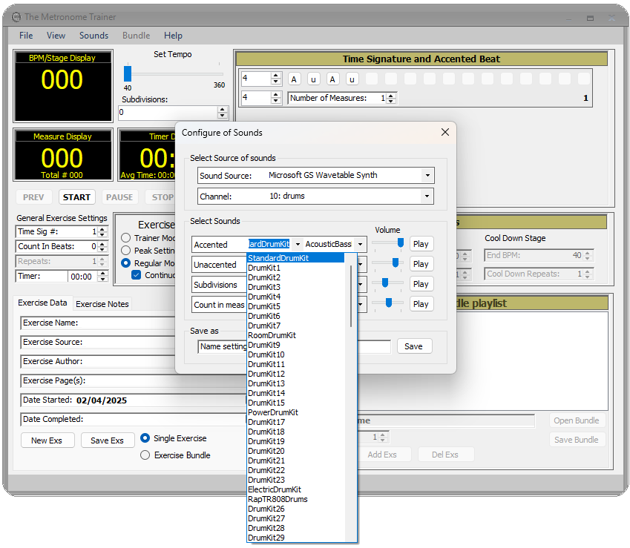Open the Channel dropdown showing drums
Screen dimensions: 630x548
point(427,195)
